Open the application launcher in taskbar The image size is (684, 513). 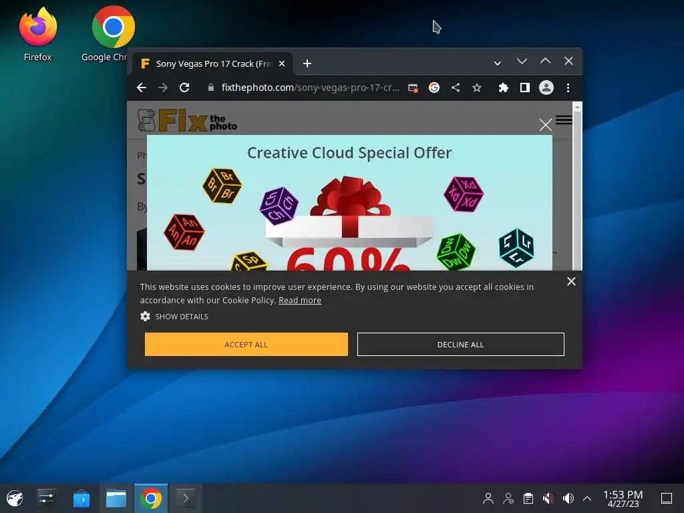[15, 498]
